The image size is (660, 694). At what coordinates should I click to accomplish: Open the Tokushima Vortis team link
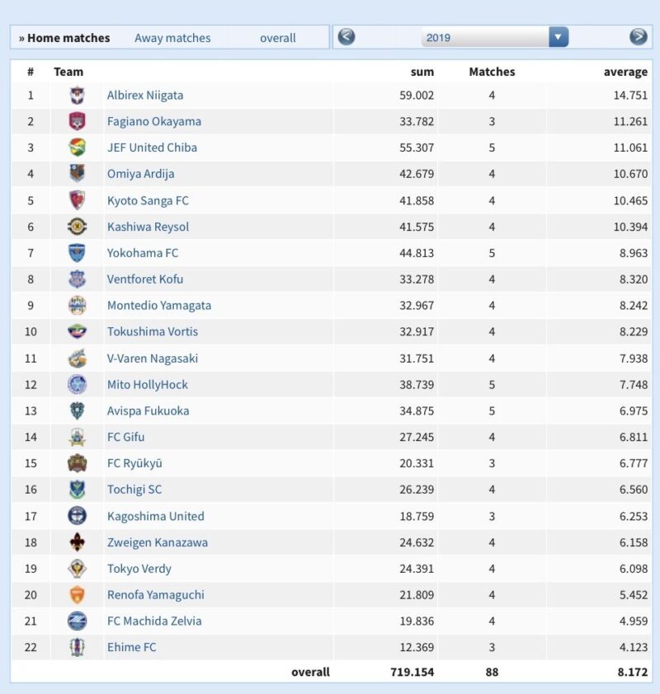(152, 331)
